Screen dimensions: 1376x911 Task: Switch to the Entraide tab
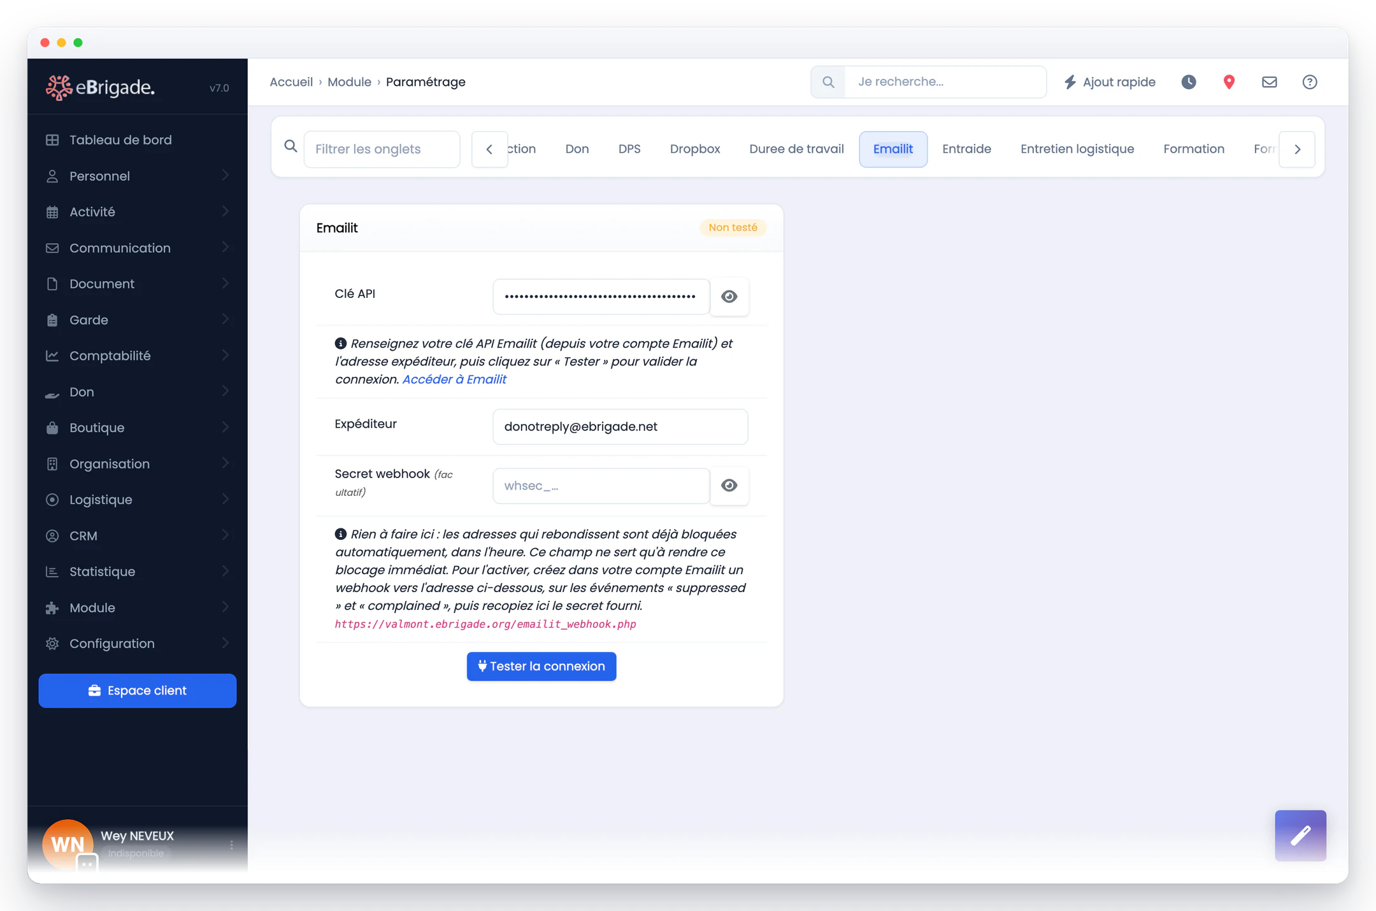coord(966,149)
